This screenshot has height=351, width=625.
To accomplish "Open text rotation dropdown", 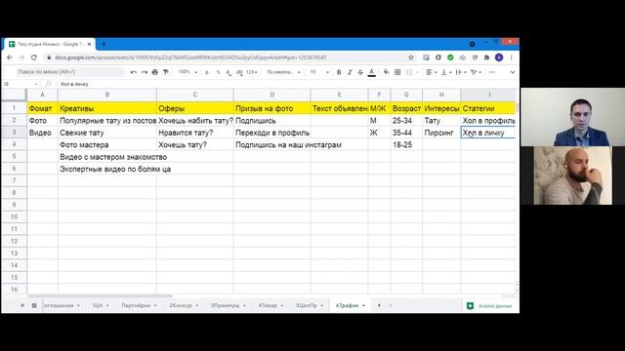I will click(476, 72).
